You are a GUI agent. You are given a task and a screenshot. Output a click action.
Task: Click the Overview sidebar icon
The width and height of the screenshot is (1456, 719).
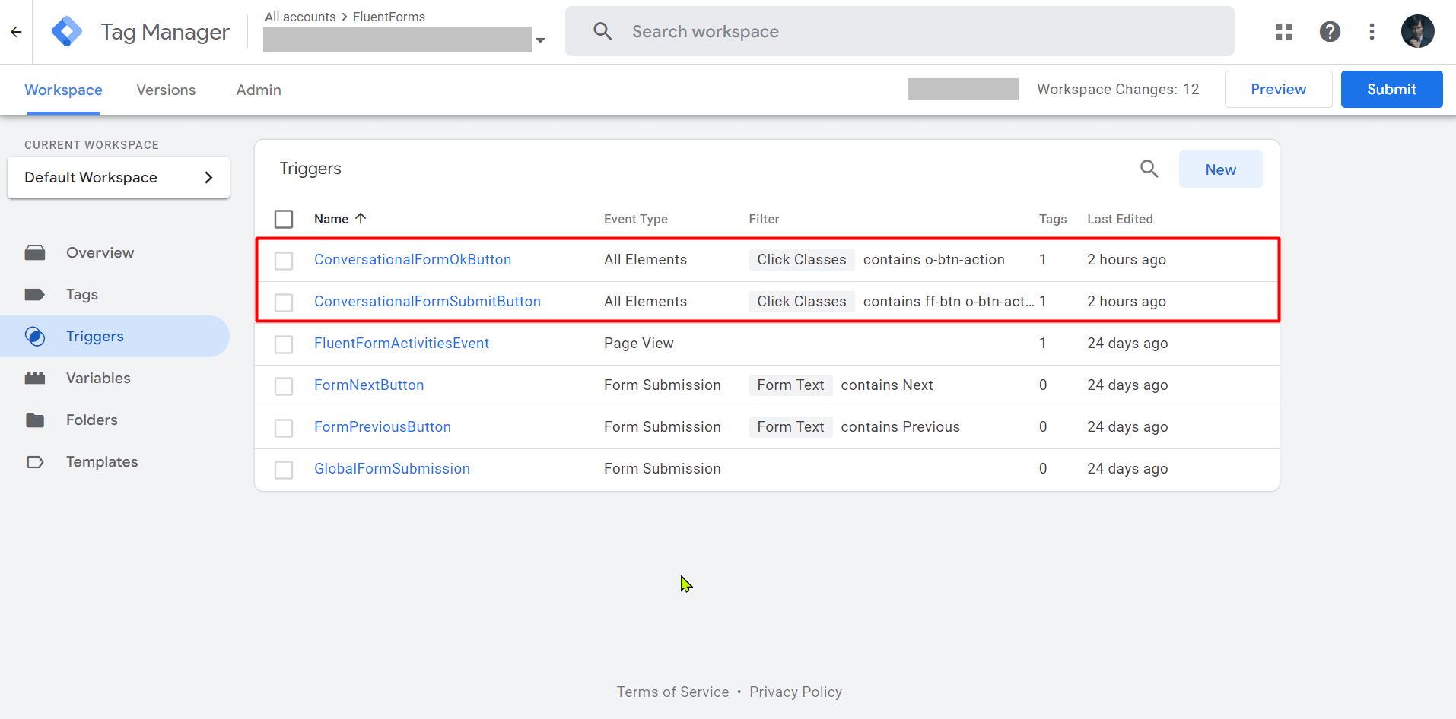click(35, 253)
